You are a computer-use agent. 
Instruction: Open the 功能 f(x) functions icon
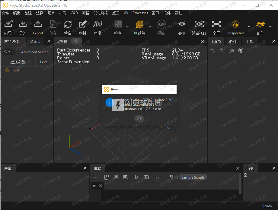(x=97, y=24)
